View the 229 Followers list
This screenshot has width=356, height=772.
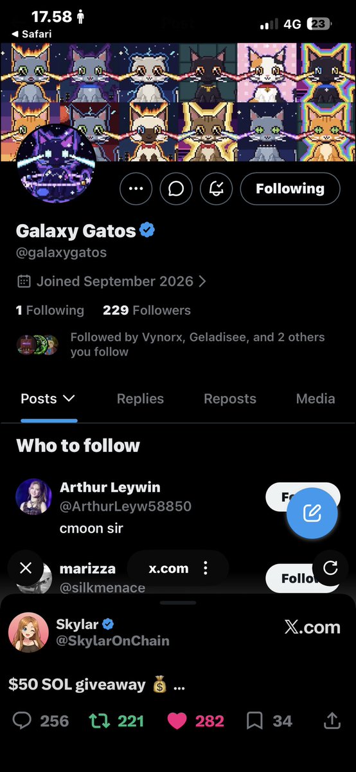tap(147, 310)
